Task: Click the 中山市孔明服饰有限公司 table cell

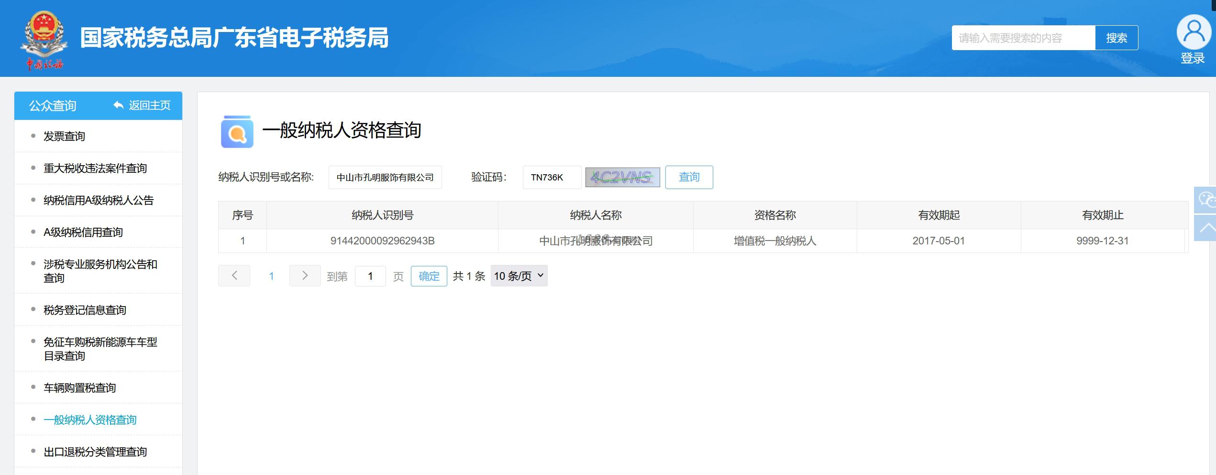Action: pyautogui.click(x=596, y=241)
